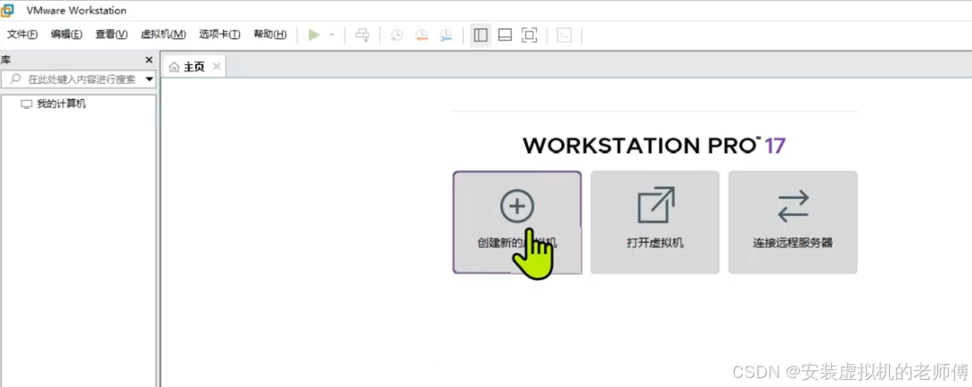
Task: Enter full screen mode icon
Action: 530,36
